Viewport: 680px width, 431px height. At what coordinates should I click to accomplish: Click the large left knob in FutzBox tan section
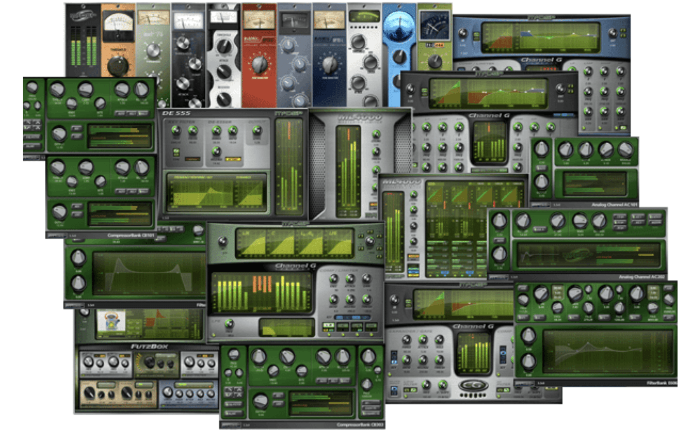89,393
